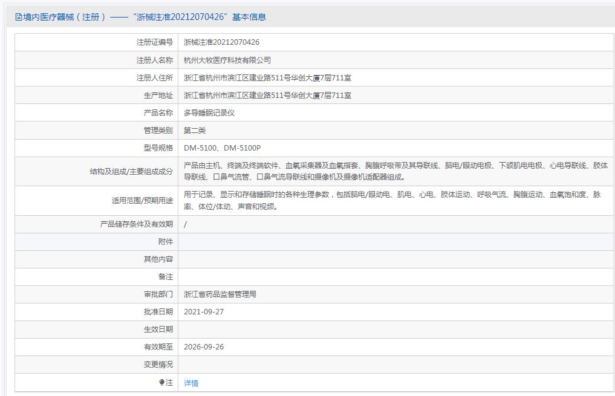615x396 pixels.
Task: Click the 管理类别 label
Action: [158, 130]
